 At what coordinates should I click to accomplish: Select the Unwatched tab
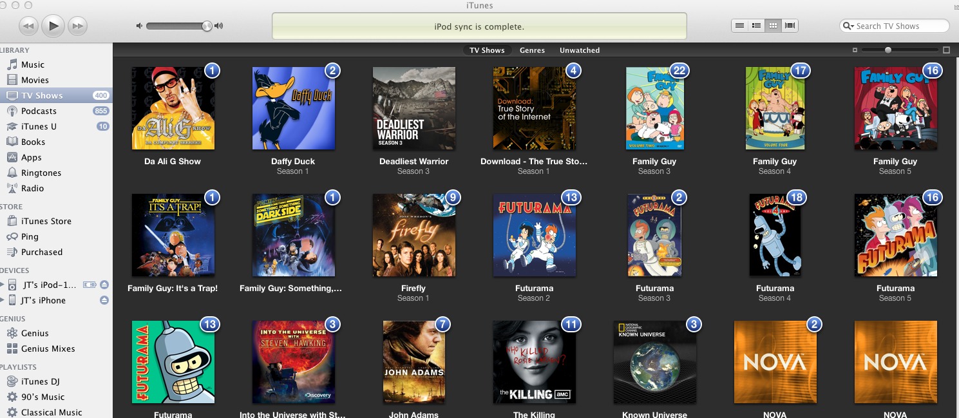click(580, 50)
